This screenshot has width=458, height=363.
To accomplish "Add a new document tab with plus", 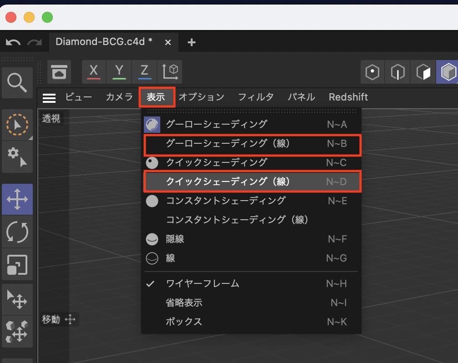I will coord(192,42).
